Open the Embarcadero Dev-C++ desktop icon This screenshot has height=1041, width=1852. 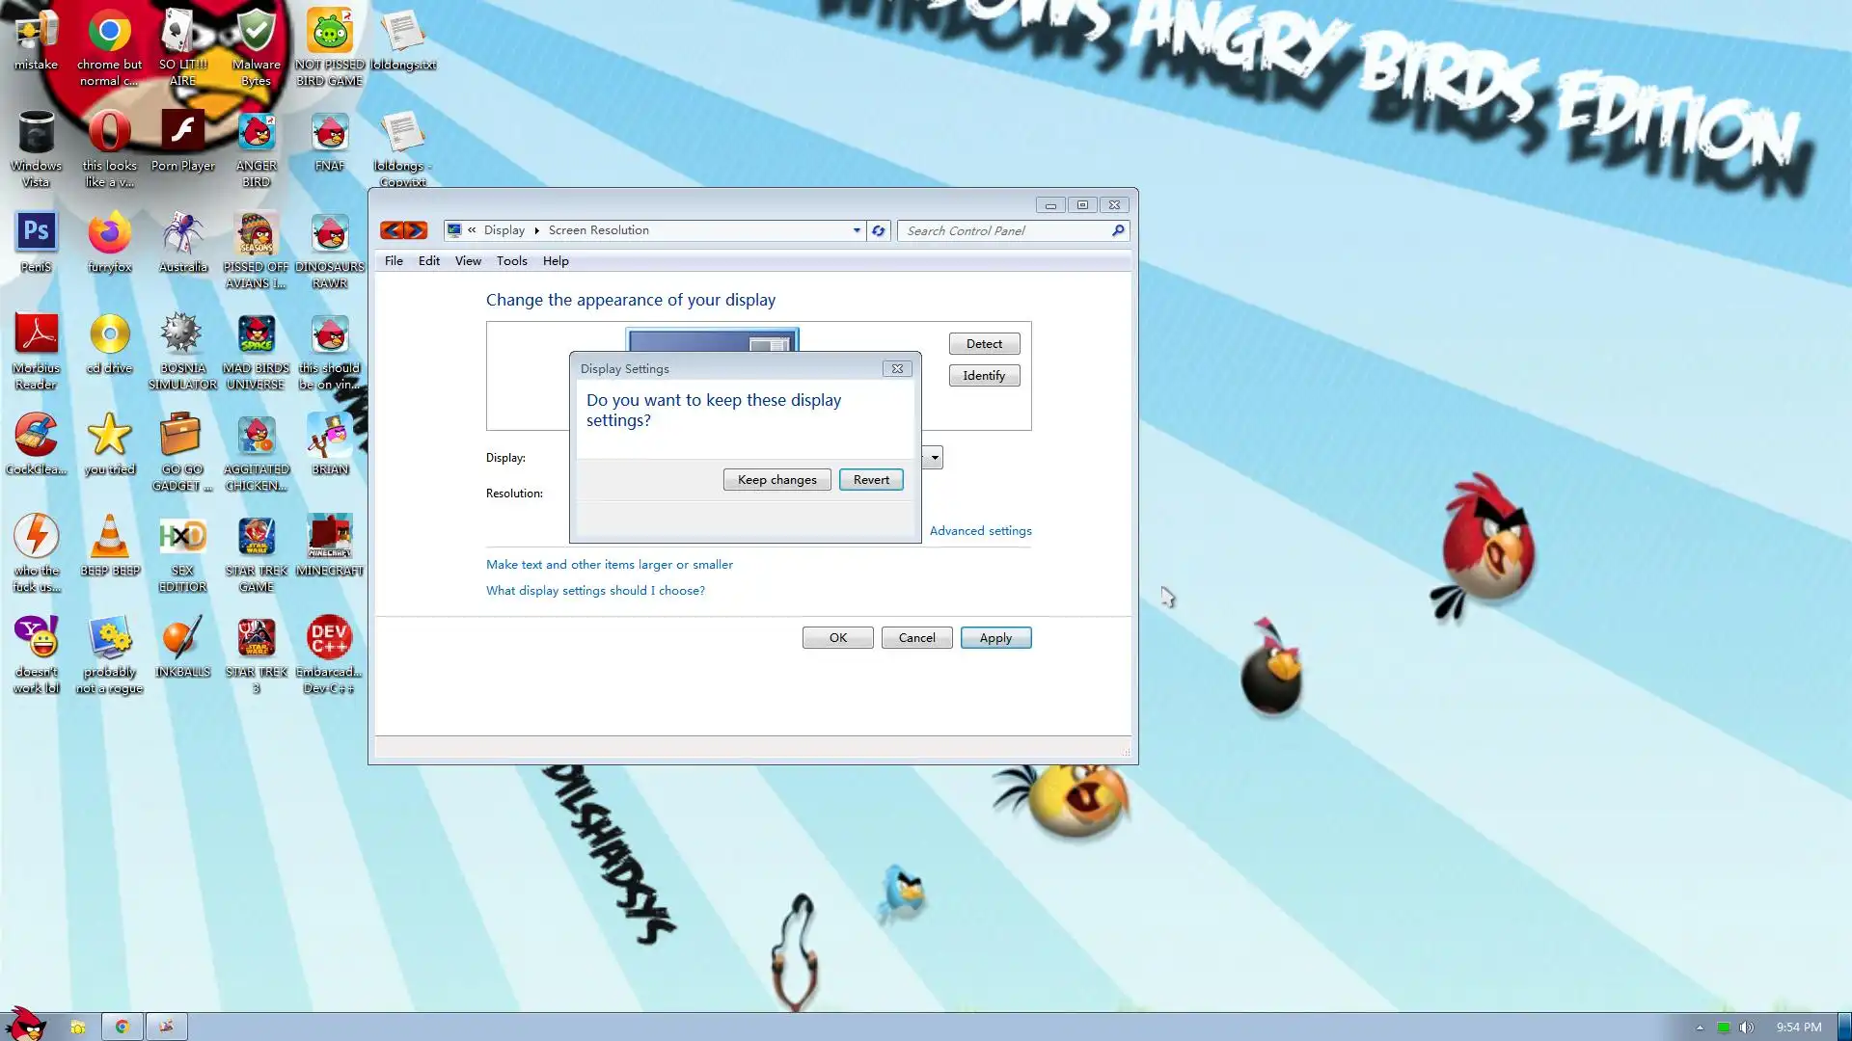[329, 639]
